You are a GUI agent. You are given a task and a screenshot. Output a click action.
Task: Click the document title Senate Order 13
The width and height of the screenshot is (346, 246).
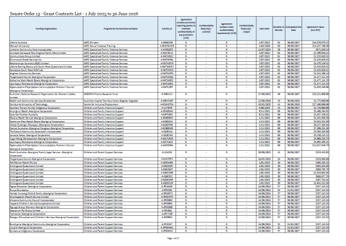pos(74,14)
